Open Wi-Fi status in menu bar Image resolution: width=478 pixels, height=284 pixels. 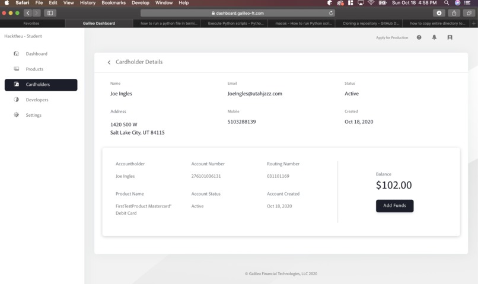click(371, 3)
